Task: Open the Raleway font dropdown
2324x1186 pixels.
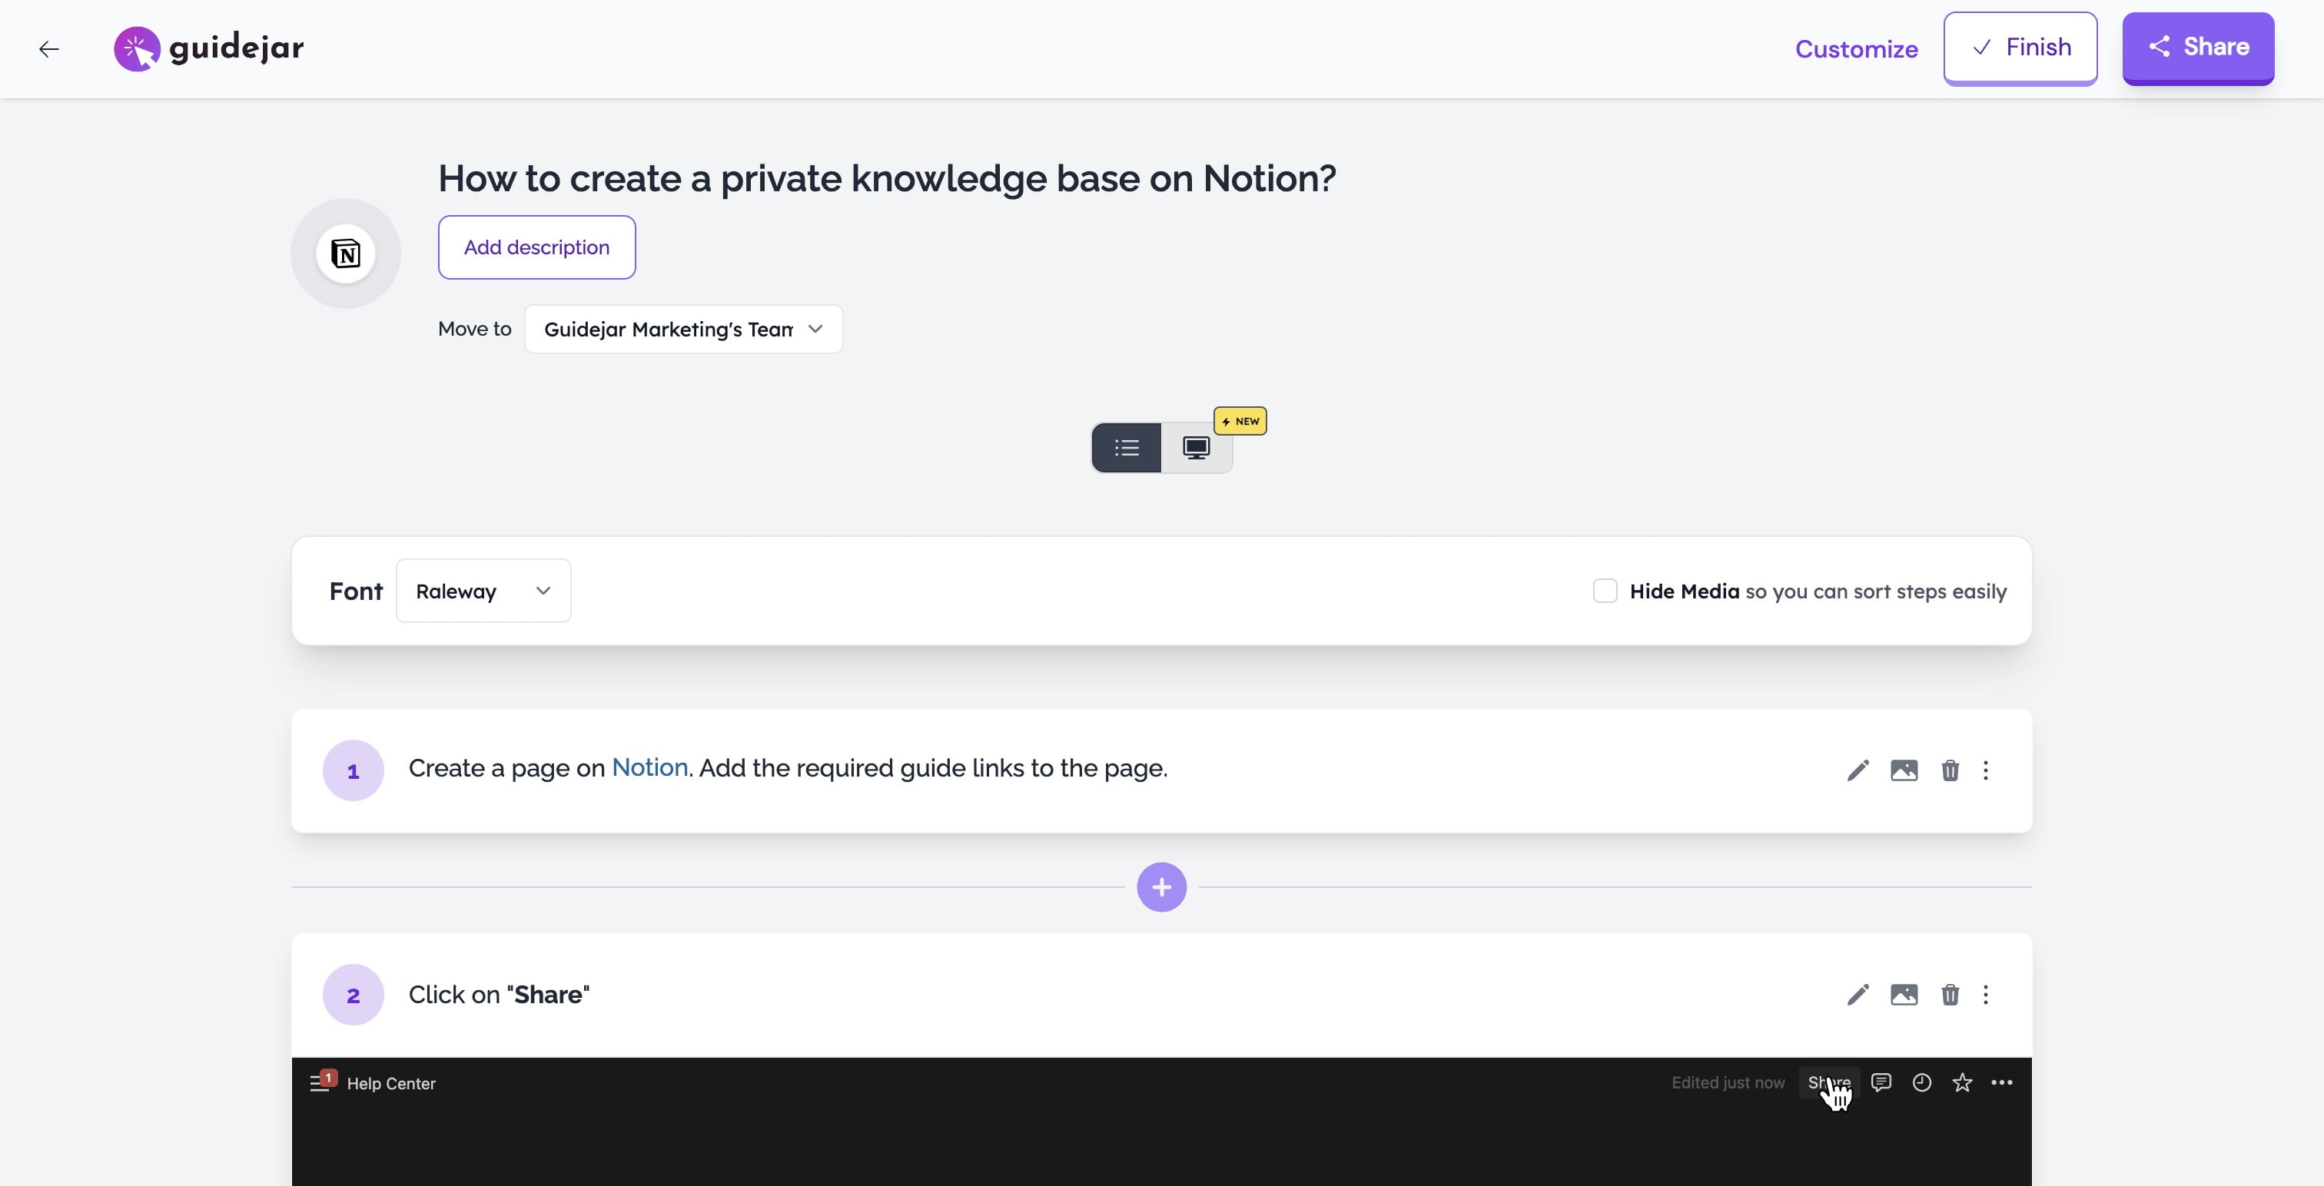Action: pos(483,591)
